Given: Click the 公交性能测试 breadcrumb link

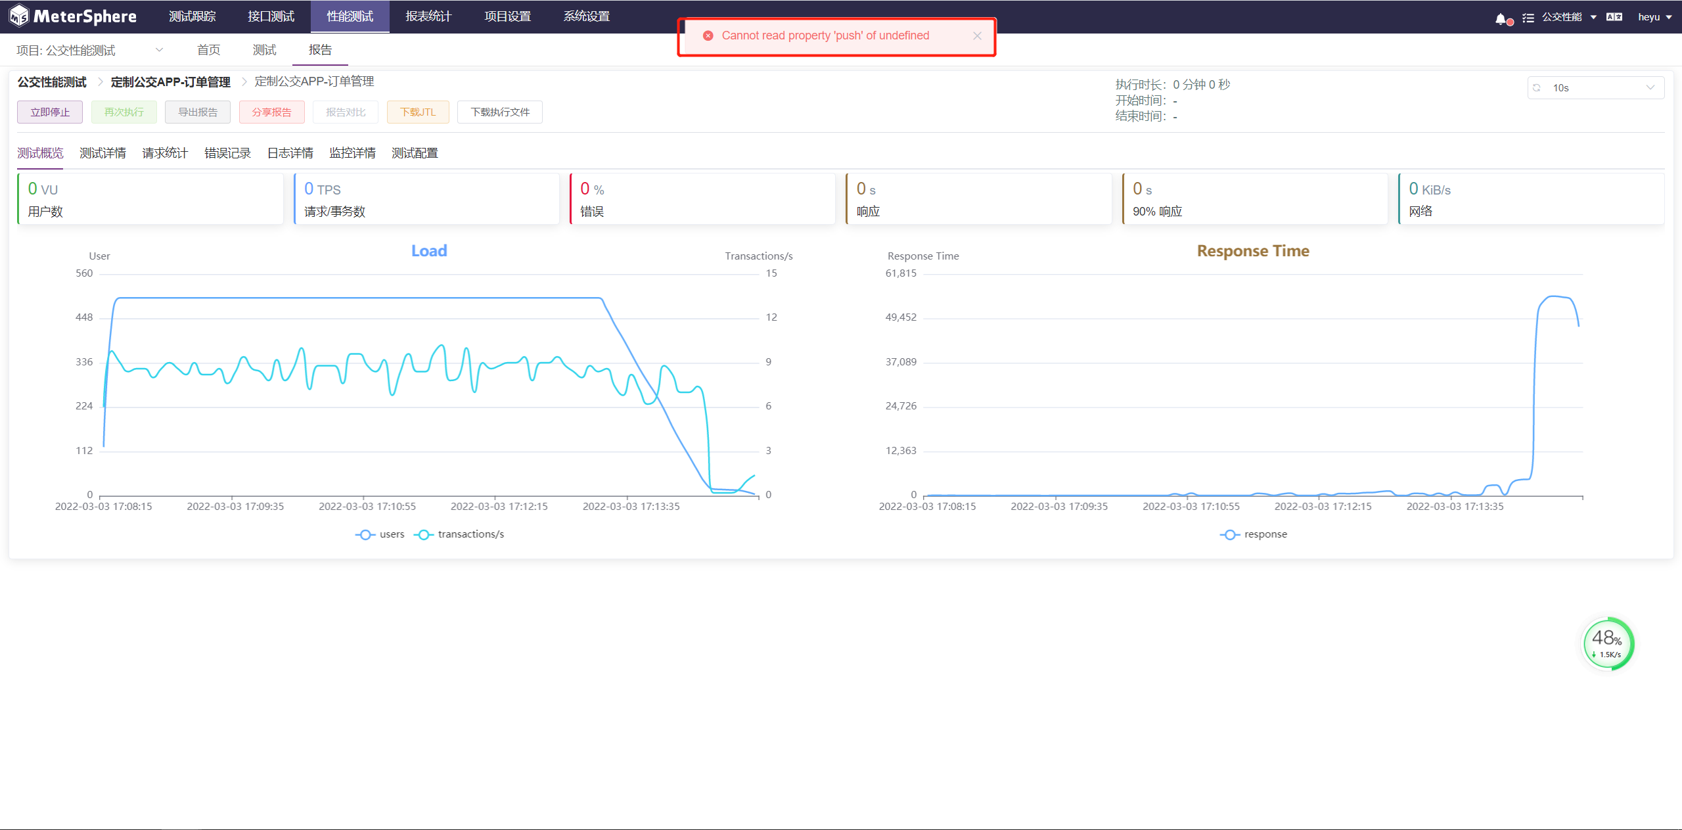Looking at the screenshot, I should [52, 81].
